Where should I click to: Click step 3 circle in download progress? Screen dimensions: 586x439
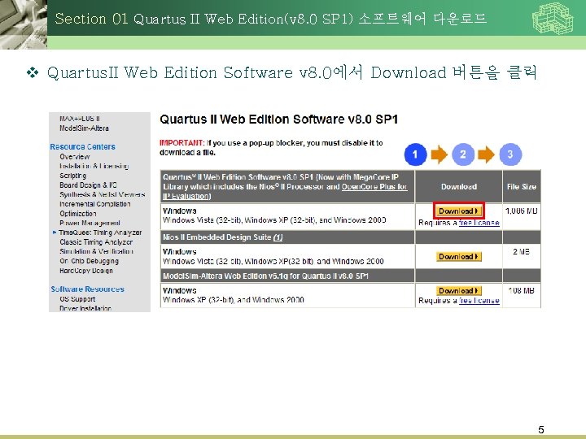[x=510, y=154]
